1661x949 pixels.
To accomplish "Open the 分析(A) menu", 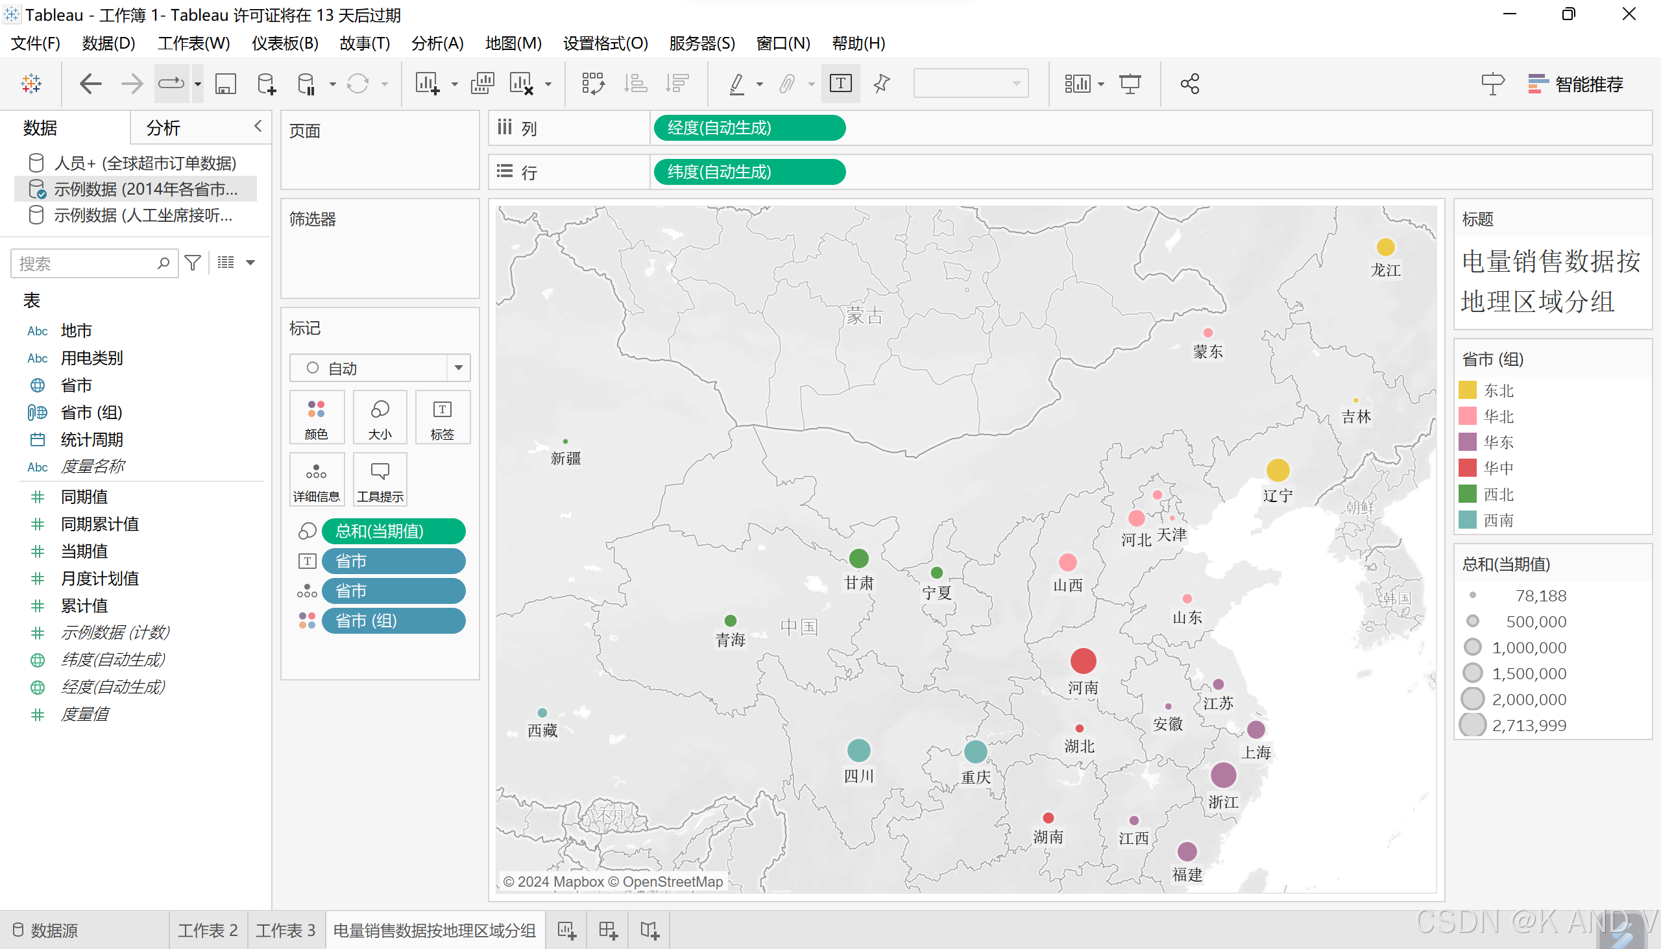I will pyautogui.click(x=437, y=43).
